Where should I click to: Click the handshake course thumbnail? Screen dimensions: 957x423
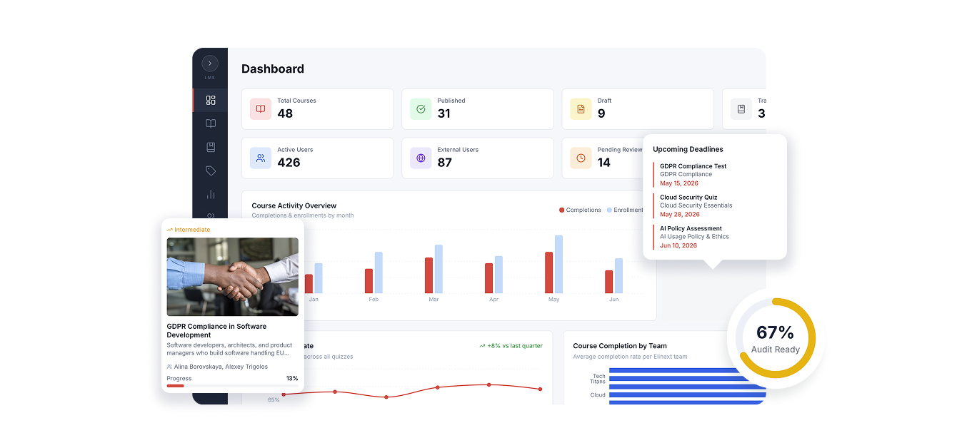[x=233, y=277]
